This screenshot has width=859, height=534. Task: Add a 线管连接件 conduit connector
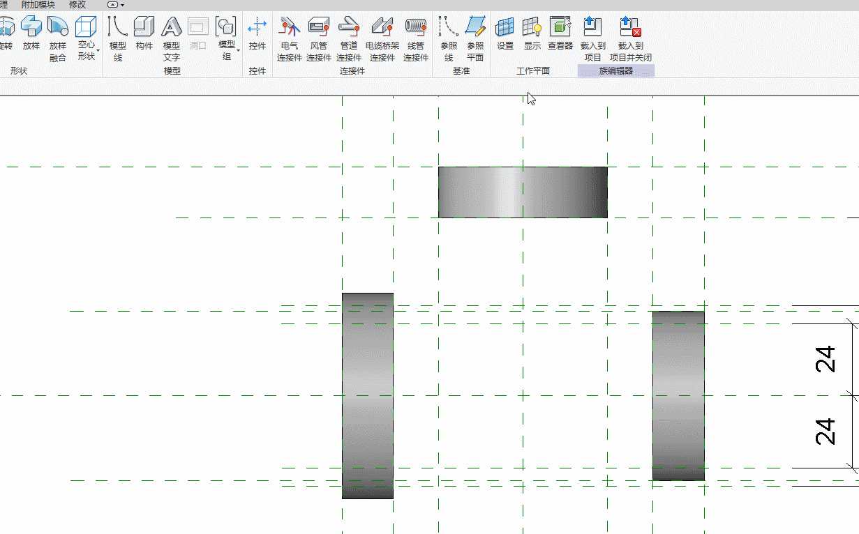tap(416, 39)
